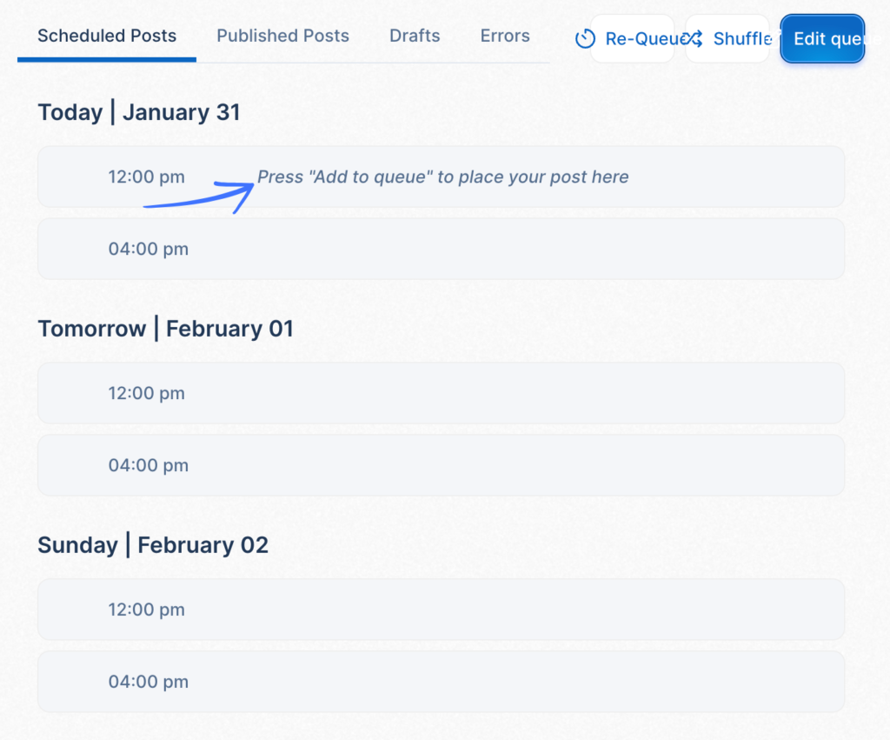
Task: Open the Drafts tab
Action: point(415,37)
